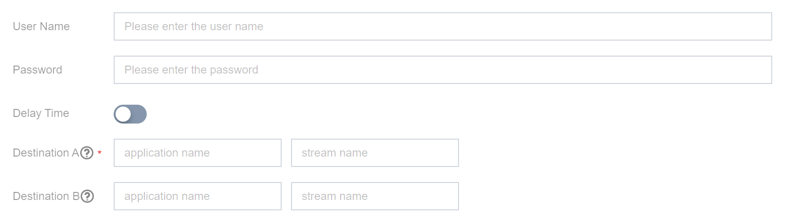This screenshot has height=224, width=801.
Task: Focus Destination B application name field
Action: [x=197, y=196]
